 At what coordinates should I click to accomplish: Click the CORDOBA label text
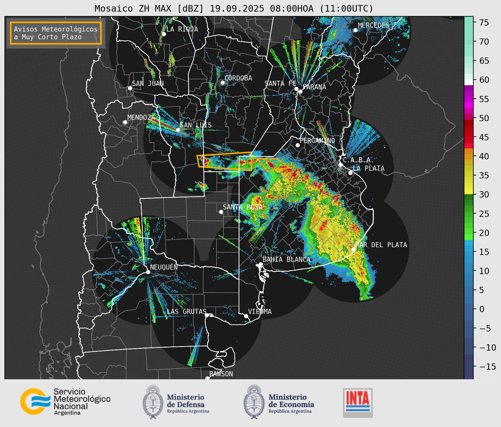238,78
